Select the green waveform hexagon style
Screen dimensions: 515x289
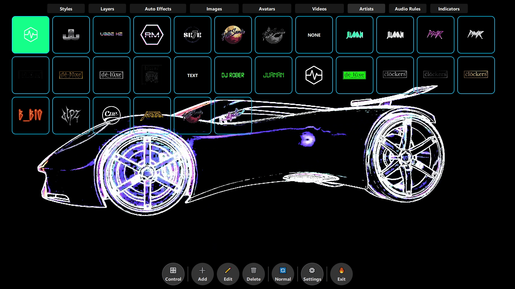coord(30,35)
